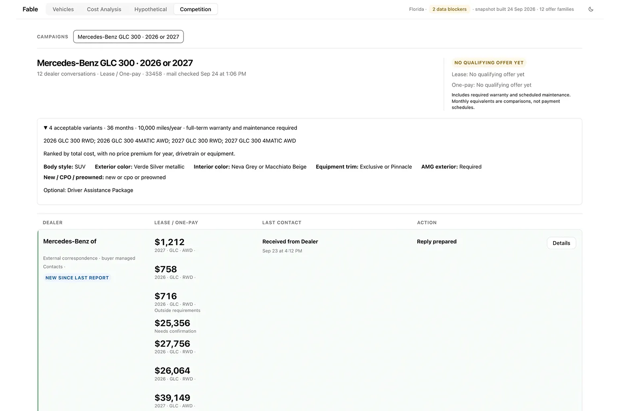Image resolution: width=617 pixels, height=411 pixels.
Task: Collapse the acceptable variants disclosure triangle
Action: pyautogui.click(x=46, y=128)
